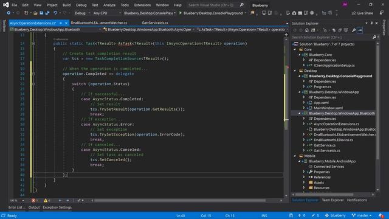Open the Blueberry.Desktop.WindowsApp.Bluetooth project navigation dropdown
This screenshot has width=389, height=219.
tap(55, 30)
